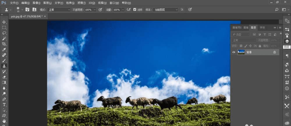The height and width of the screenshot is (126, 291).
Task: Select the Horizontal Type tool
Action: coord(4,105)
